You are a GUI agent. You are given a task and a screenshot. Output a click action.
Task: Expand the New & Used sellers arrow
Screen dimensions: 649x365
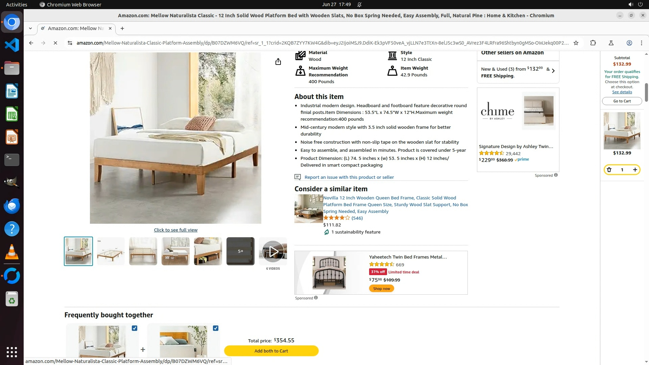pos(553,71)
